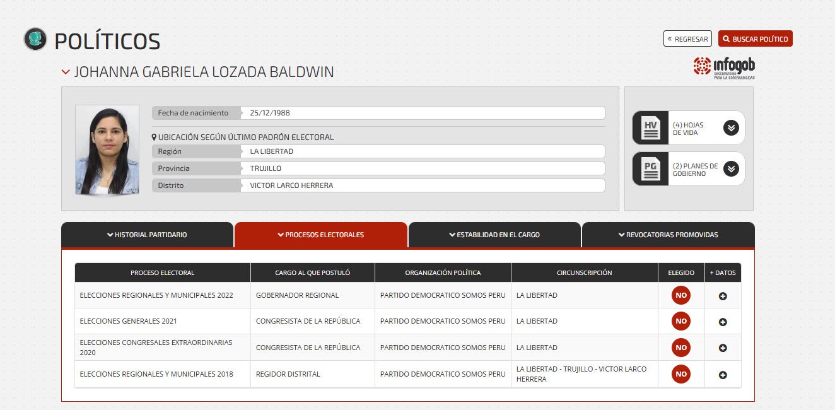
Task: Click the red NO badge for 2022 election
Action: (680, 295)
